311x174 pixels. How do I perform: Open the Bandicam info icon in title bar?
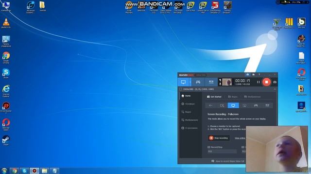(x=247, y=74)
